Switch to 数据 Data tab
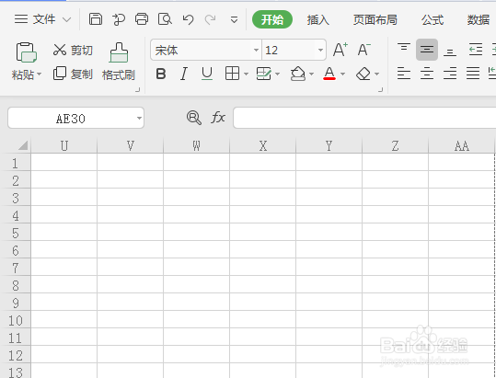 479,20
